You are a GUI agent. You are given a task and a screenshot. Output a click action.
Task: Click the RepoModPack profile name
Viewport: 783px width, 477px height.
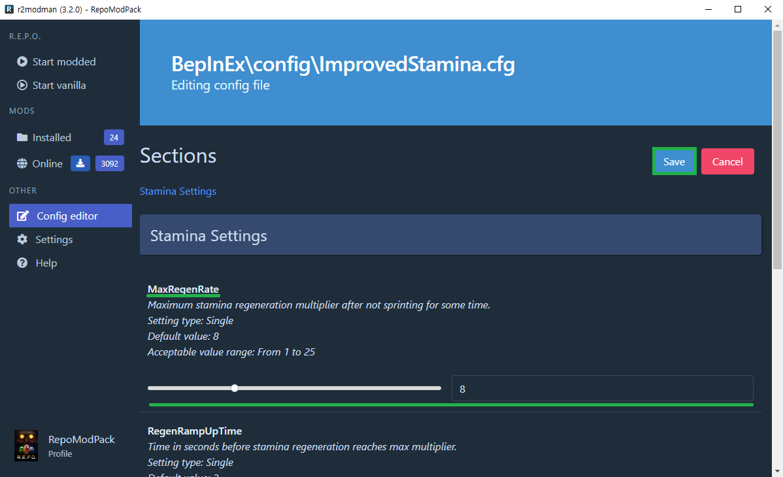pos(82,440)
